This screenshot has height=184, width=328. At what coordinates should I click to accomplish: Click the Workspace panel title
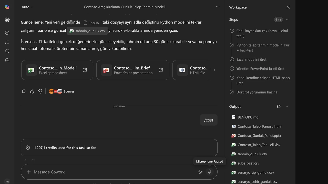pyautogui.click(x=238, y=7)
